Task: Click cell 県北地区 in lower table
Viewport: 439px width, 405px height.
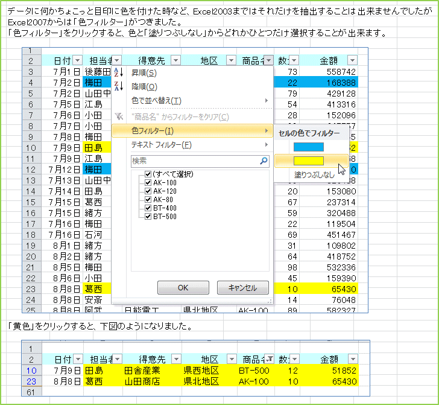Action: click(x=209, y=381)
